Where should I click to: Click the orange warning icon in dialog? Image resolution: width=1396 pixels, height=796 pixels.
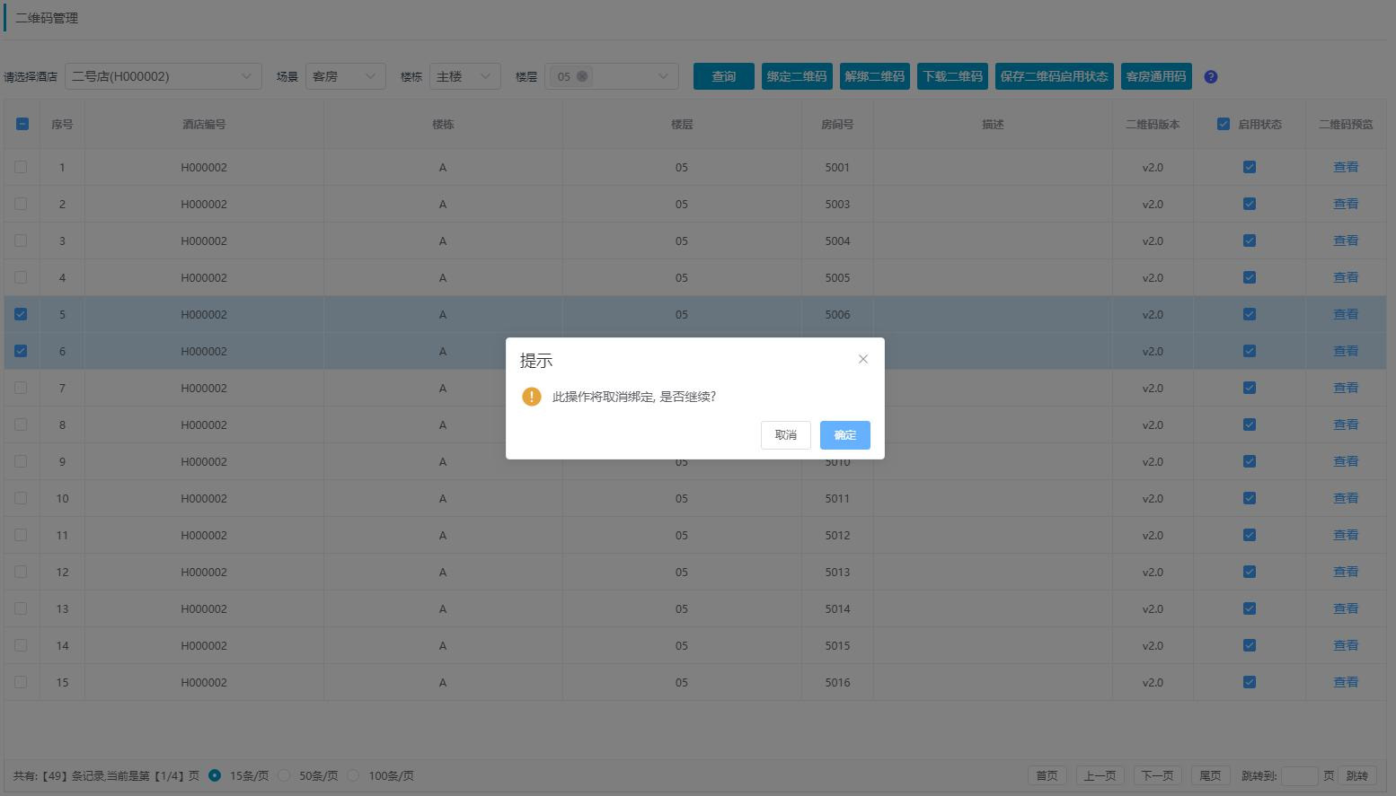point(532,397)
